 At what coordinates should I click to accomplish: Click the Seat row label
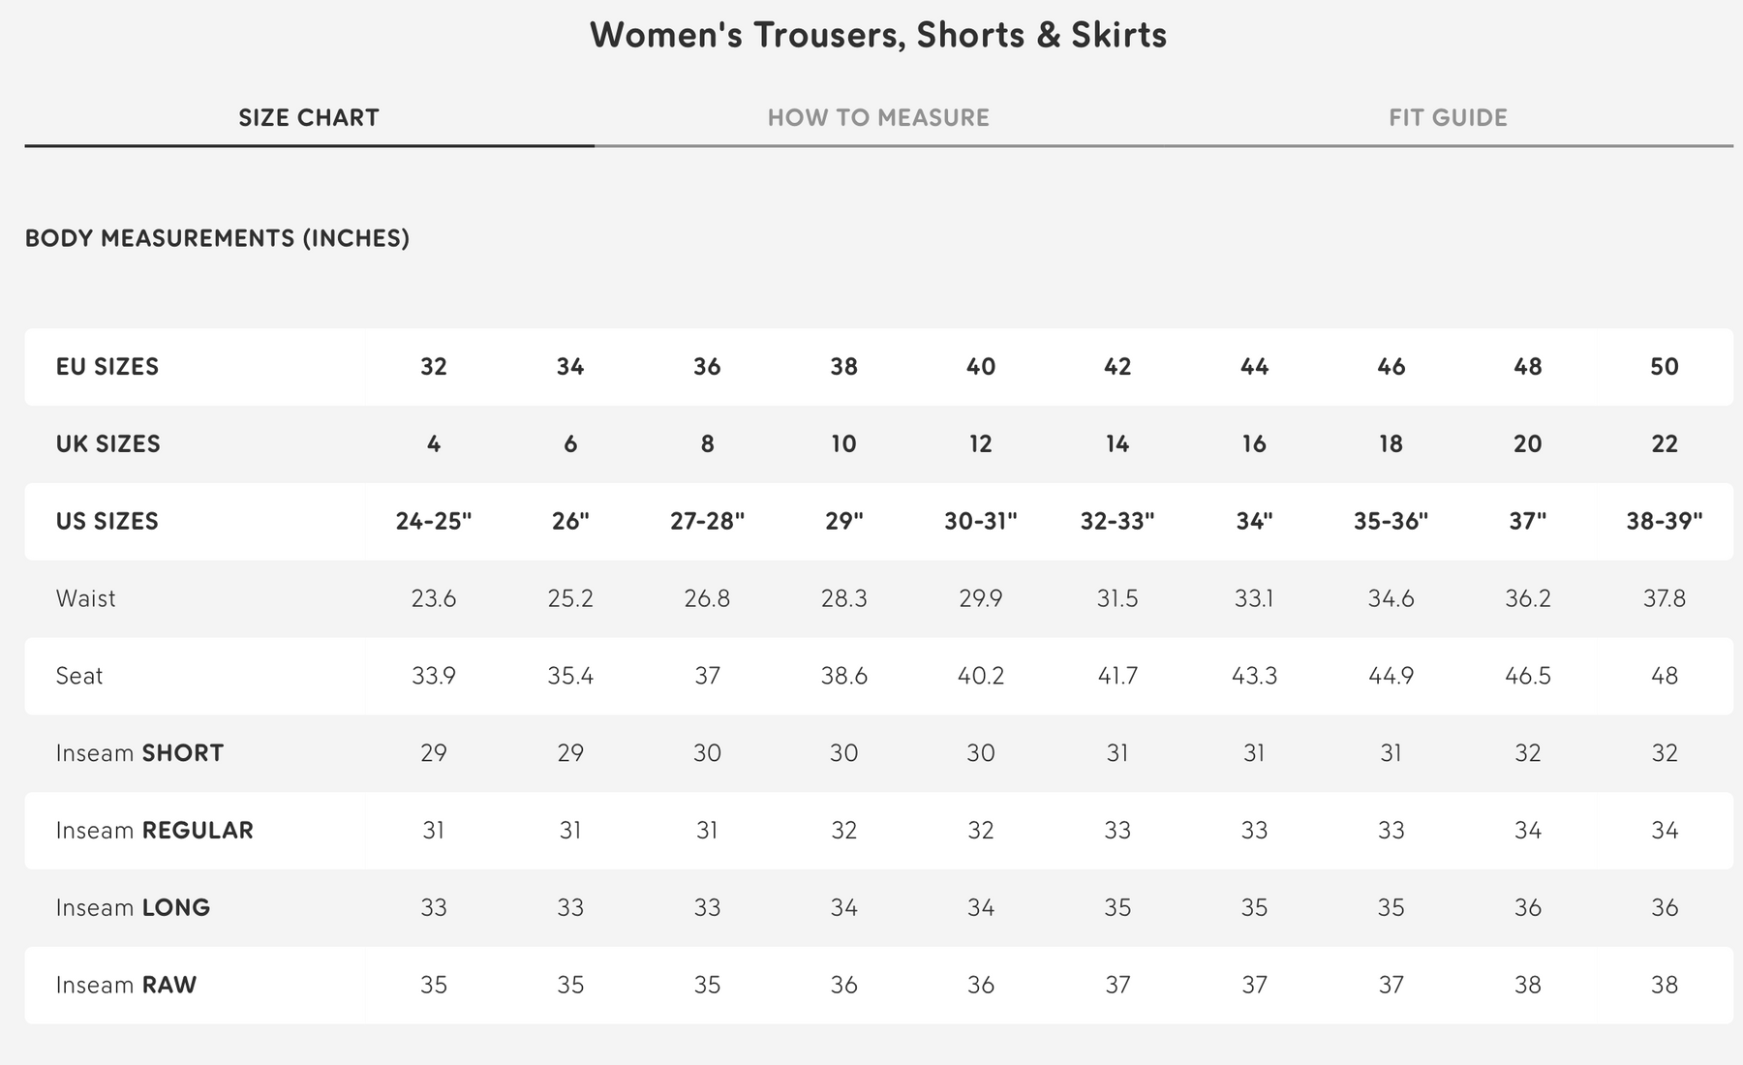click(79, 676)
